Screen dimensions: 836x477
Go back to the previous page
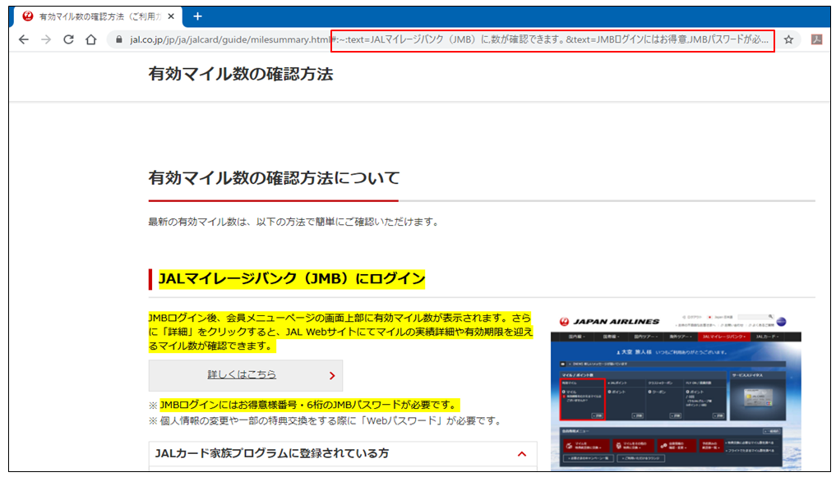pos(24,39)
